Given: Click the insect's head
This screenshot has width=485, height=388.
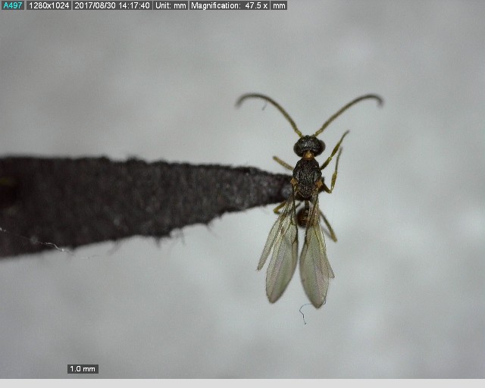Looking at the screenshot, I should point(308,145).
